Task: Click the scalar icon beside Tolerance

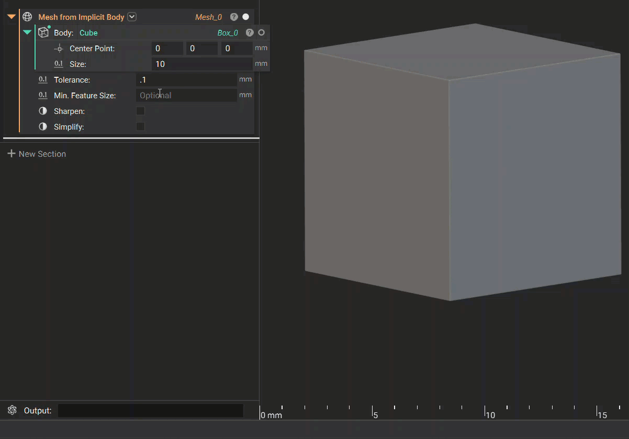Action: point(43,80)
